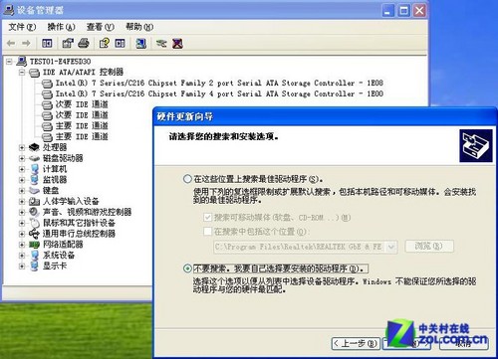Image resolution: width=498 pixels, height=359 pixels.
Task: Collapse the IDE ATA/ATAPI 控制器 node
Action: (x=22, y=73)
